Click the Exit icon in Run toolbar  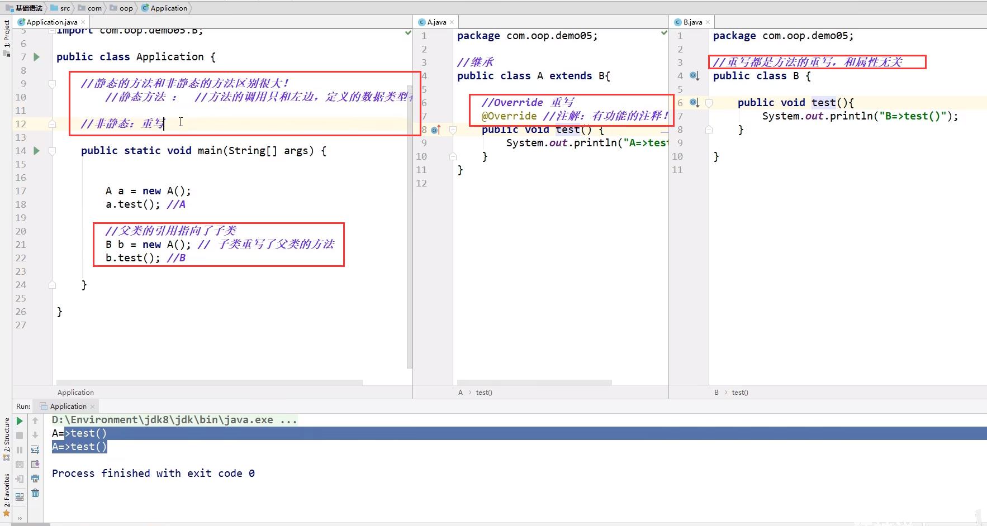[x=20, y=479]
